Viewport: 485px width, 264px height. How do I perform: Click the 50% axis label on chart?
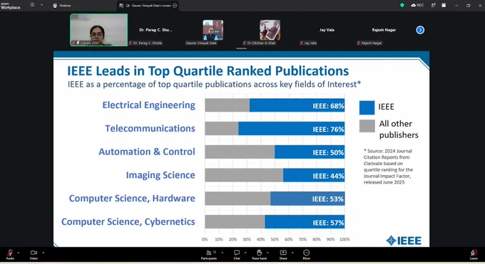pyautogui.click(x=275, y=240)
